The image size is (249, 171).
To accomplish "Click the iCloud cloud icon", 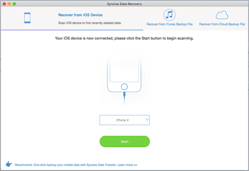I will coord(222,15).
